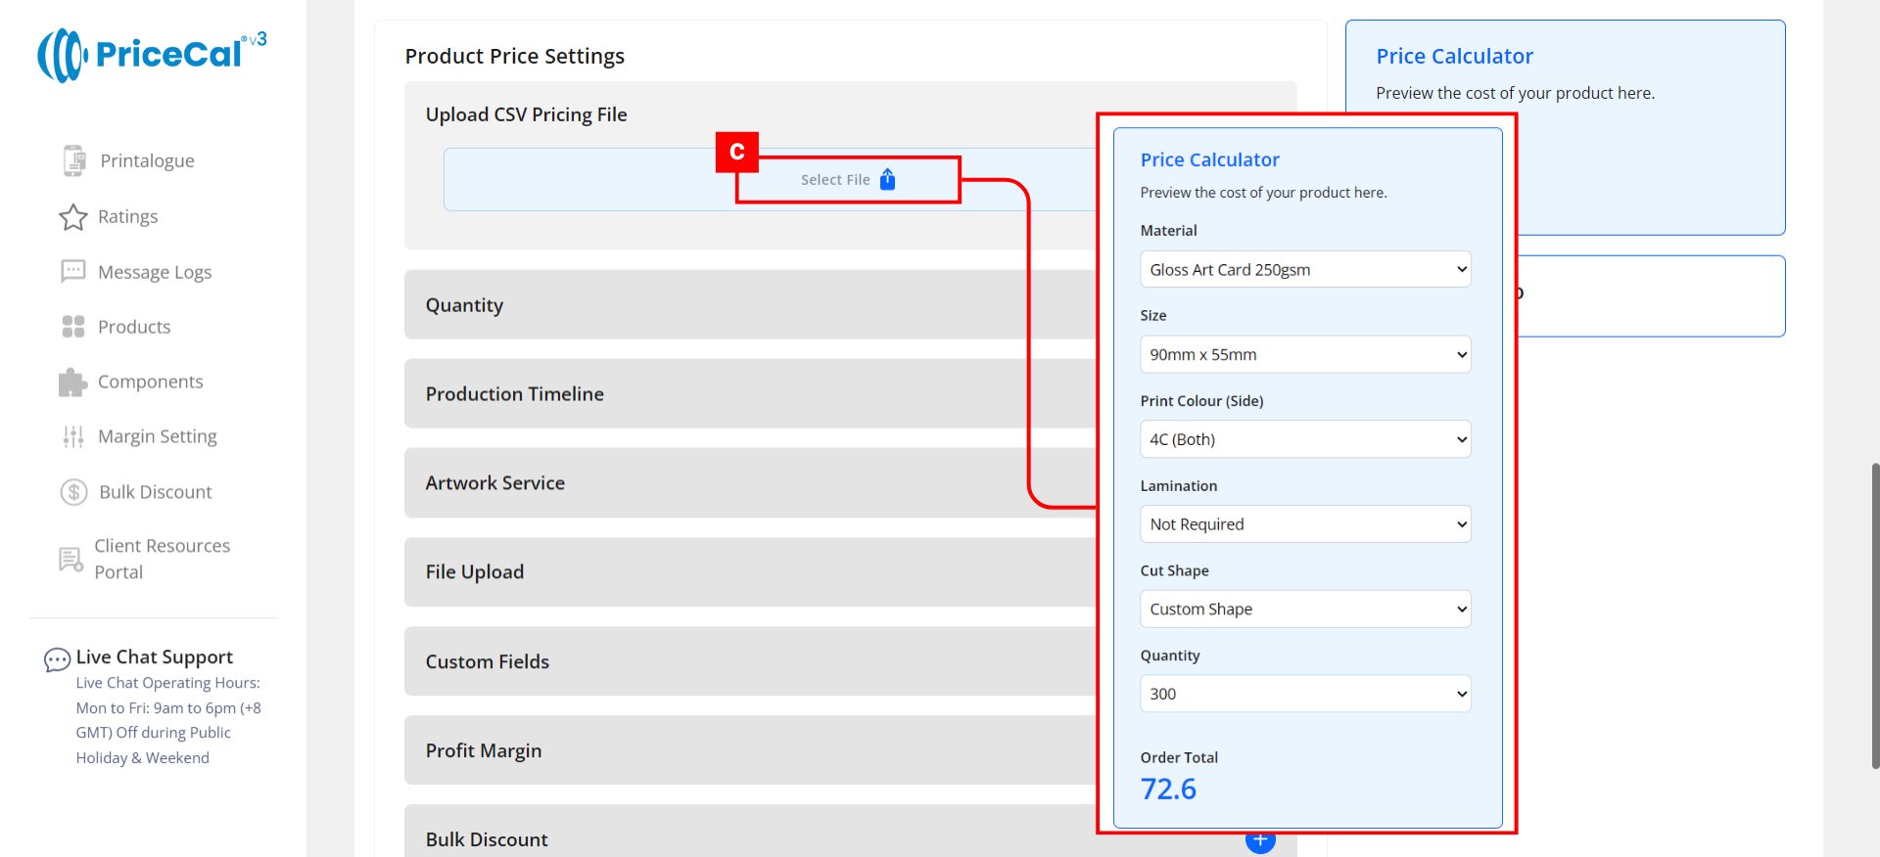The height and width of the screenshot is (857, 1880).
Task: Open the Size dropdown showing 90mm x 55mm
Action: tap(1304, 354)
